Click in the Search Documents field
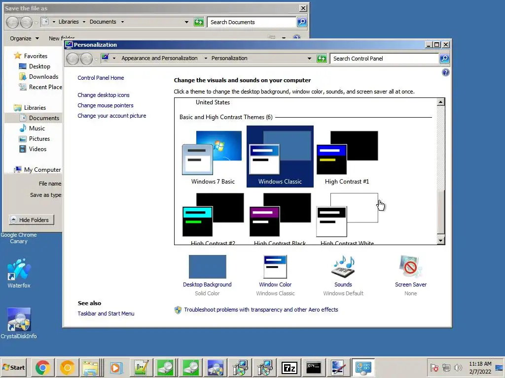 click(252, 22)
